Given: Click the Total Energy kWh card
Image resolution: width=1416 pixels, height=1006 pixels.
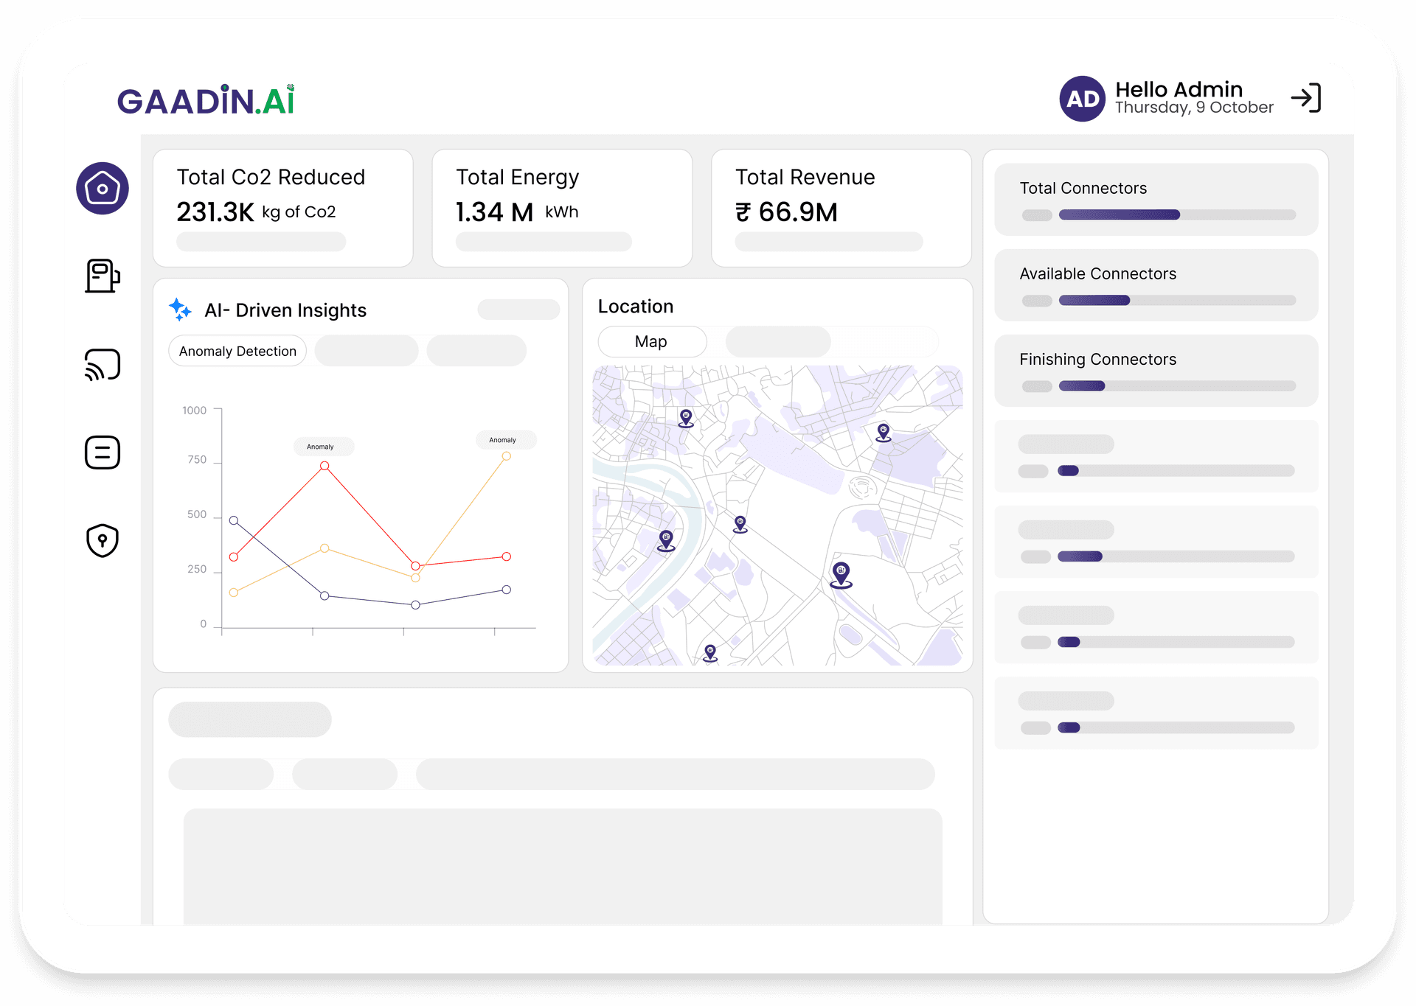Looking at the screenshot, I should (x=561, y=208).
